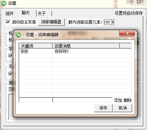This screenshot has height=130, width=147.
Task: Focus the keyword input field below the list
Action: pos(36,100)
